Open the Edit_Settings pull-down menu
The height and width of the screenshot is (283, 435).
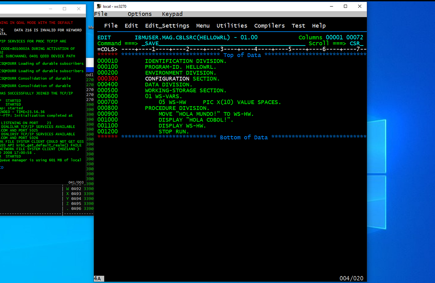coord(167,26)
